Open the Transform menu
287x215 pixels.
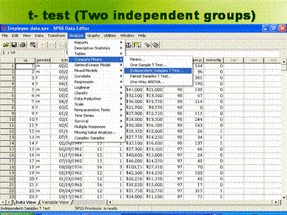[56, 35]
